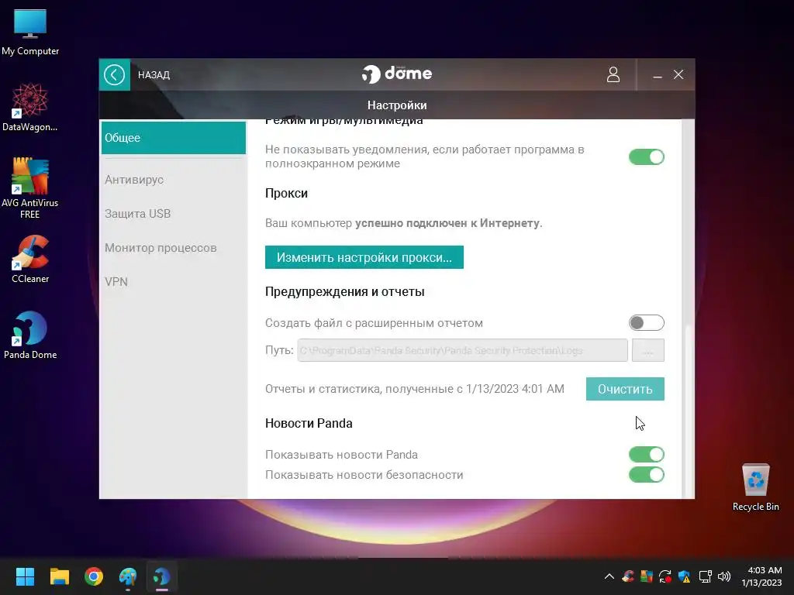Enable extended report file creation toggle
Image resolution: width=794 pixels, height=595 pixels.
[x=646, y=323]
